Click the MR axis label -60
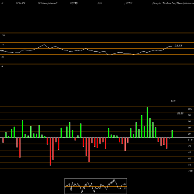Image resolution: width=194 pixels, height=194 pixels. coord(189,159)
